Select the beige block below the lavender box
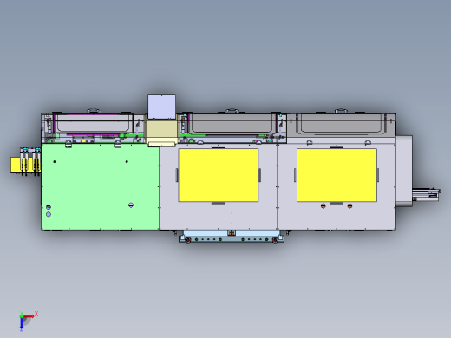This screenshot has width=451, height=338. (161, 131)
